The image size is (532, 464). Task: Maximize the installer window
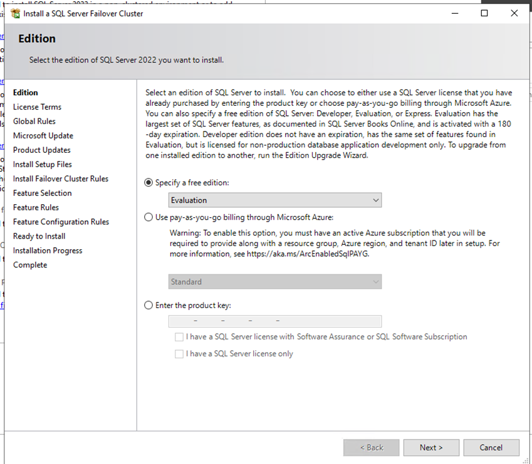484,13
